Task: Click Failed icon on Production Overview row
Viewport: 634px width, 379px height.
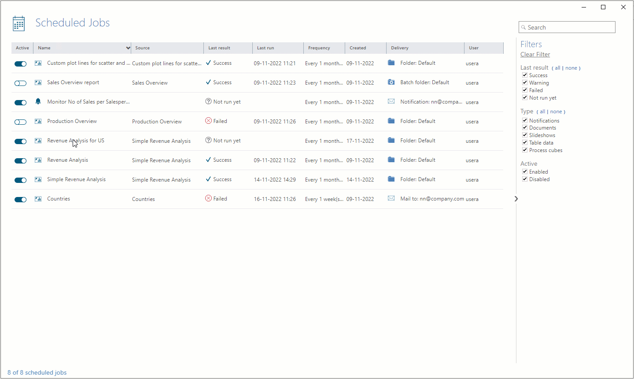Action: click(208, 121)
